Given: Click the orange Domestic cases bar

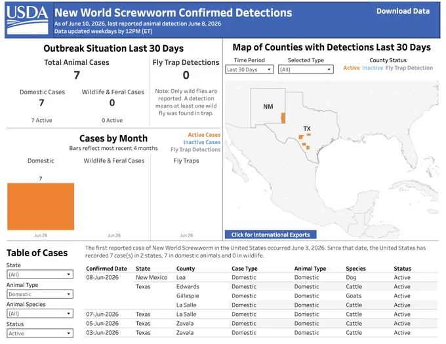Looking at the screenshot, I should [41, 206].
